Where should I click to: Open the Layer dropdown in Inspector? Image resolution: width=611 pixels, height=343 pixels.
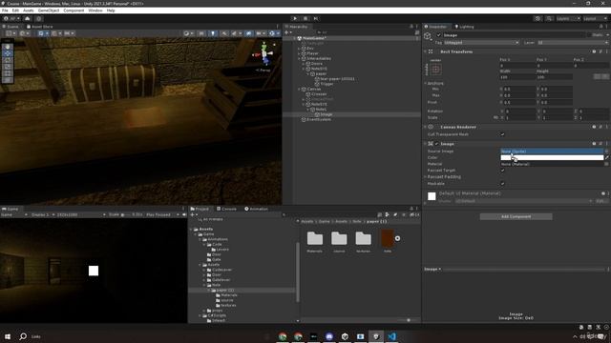coord(573,42)
